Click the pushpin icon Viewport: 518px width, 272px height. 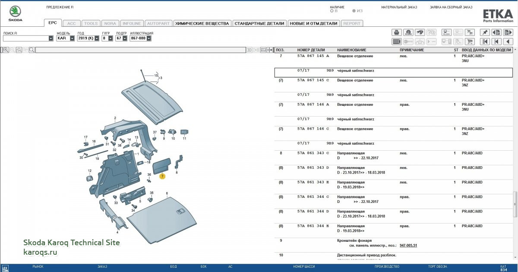pyautogui.click(x=485, y=32)
